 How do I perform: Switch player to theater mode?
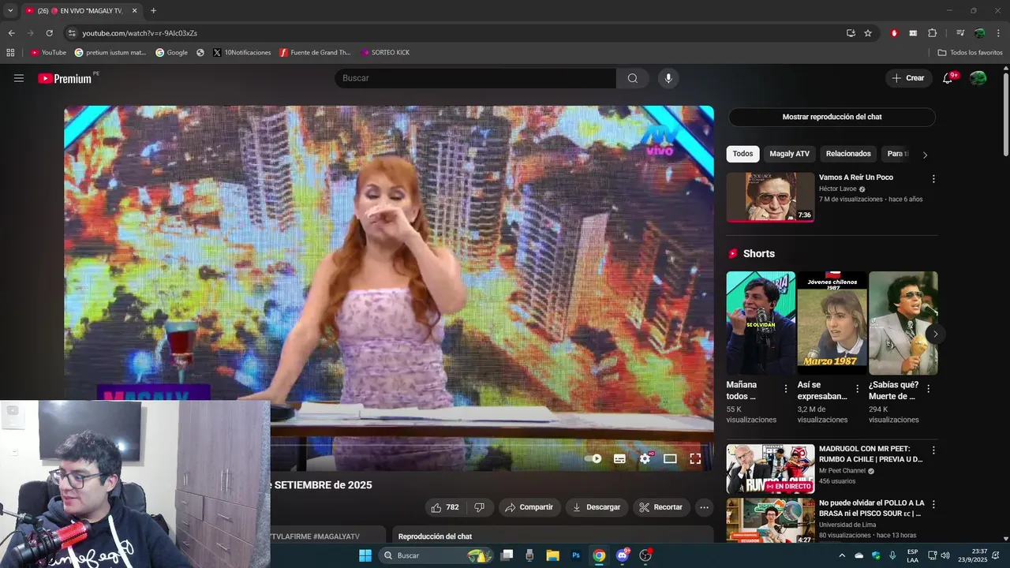(x=670, y=458)
